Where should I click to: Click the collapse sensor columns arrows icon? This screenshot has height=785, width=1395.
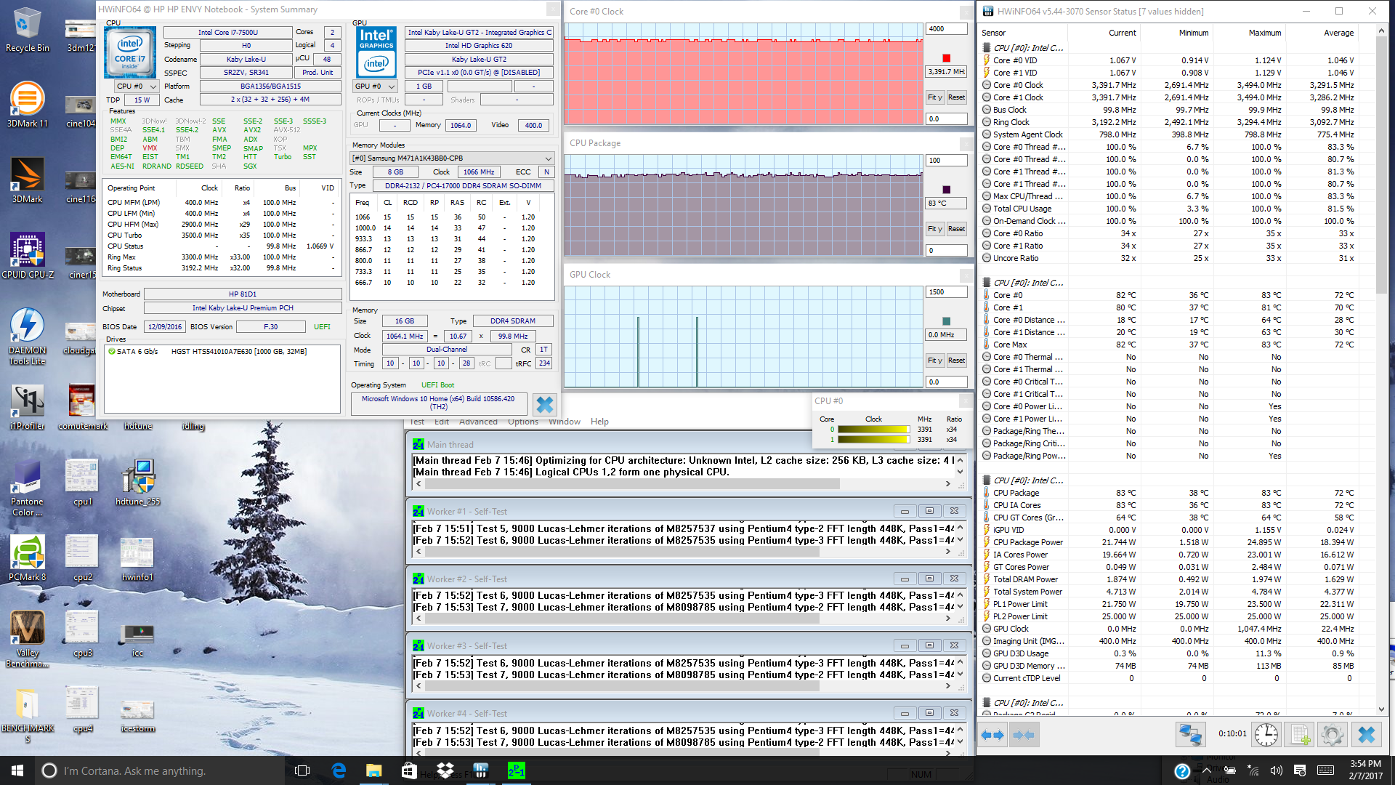point(1023,735)
